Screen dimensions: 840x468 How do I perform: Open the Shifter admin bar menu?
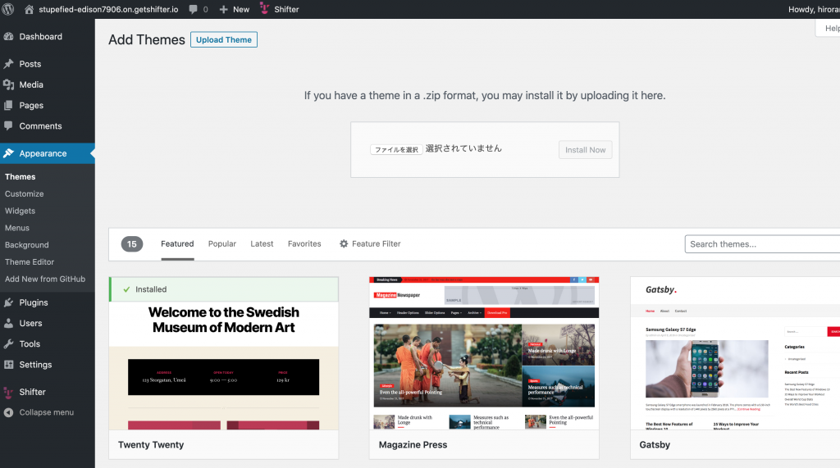click(280, 9)
